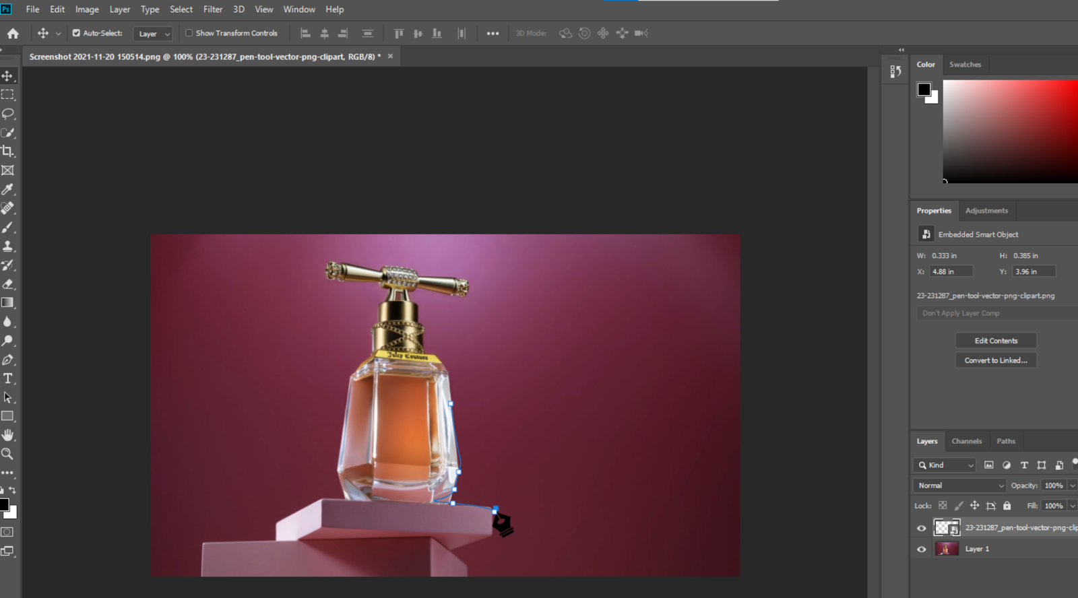This screenshot has height=598, width=1078.
Task: Enable Show Transform Controls checkbox
Action: click(x=189, y=33)
